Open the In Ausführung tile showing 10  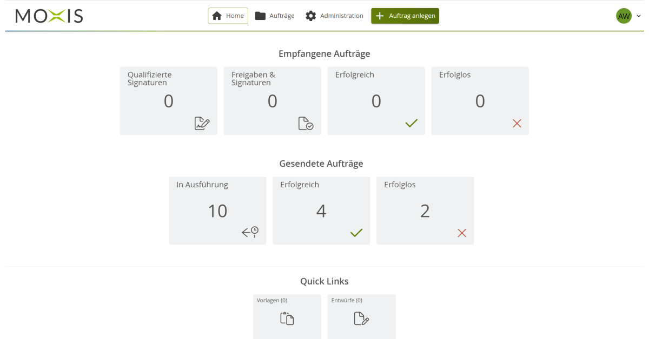click(x=217, y=211)
